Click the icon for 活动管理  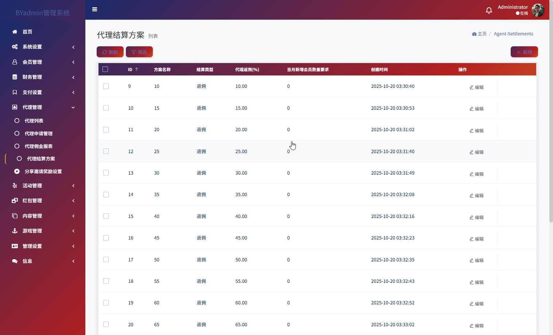coord(15,186)
